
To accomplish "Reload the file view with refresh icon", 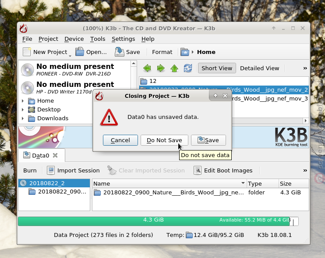I will [188, 68].
